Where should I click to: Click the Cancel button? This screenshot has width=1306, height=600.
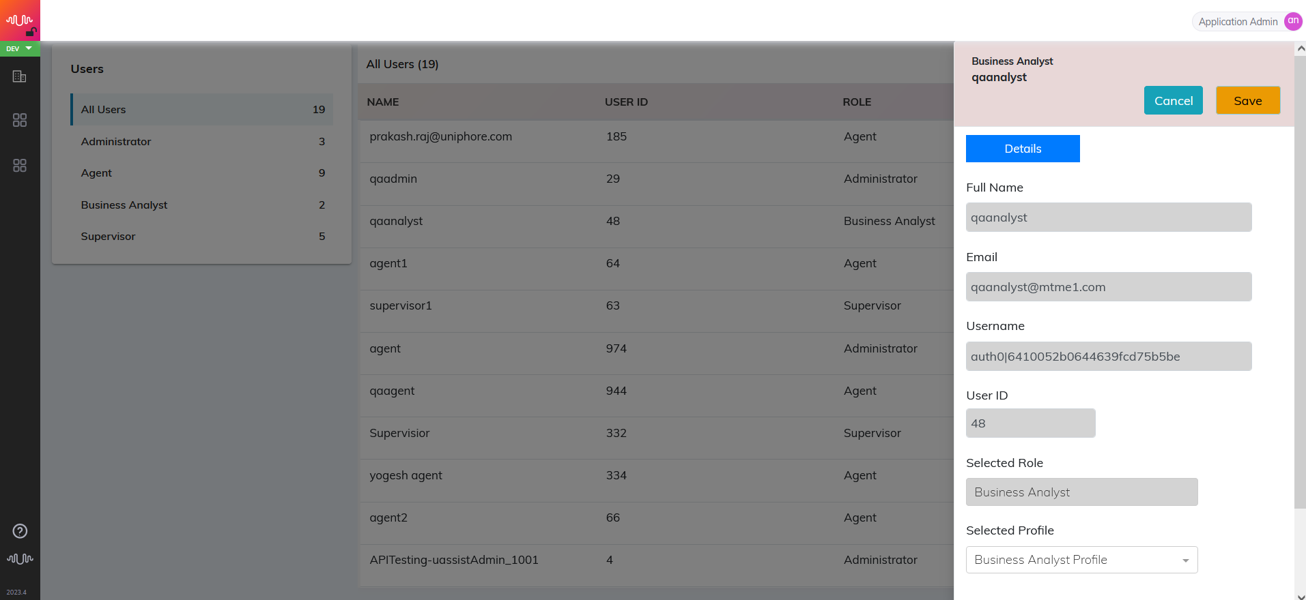[x=1173, y=101]
